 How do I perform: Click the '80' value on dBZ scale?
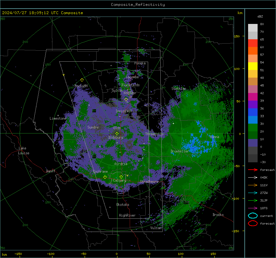pyautogui.click(x=262, y=24)
